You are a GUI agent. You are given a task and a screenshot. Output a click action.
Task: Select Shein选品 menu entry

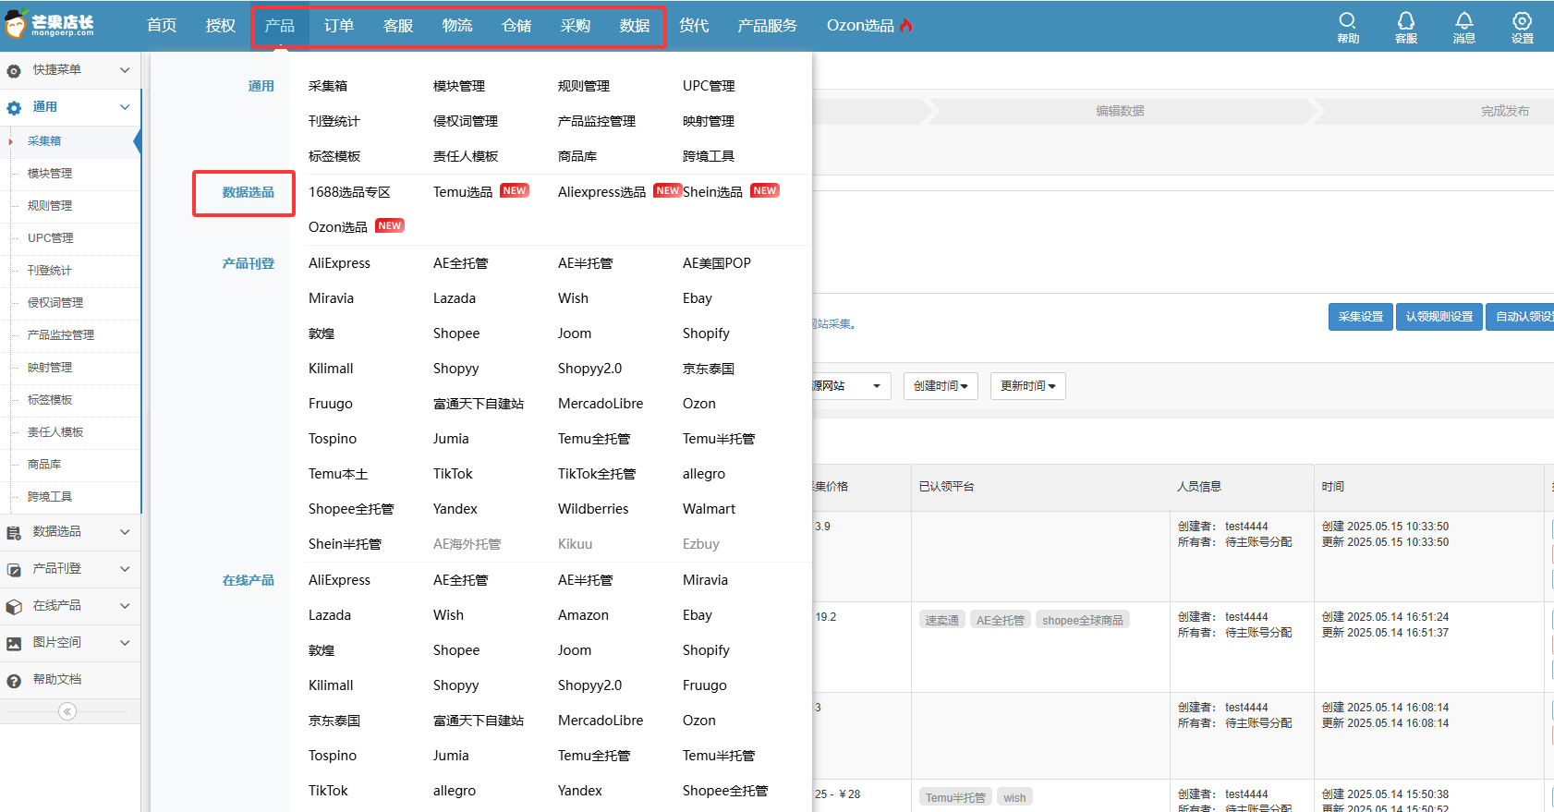[712, 192]
